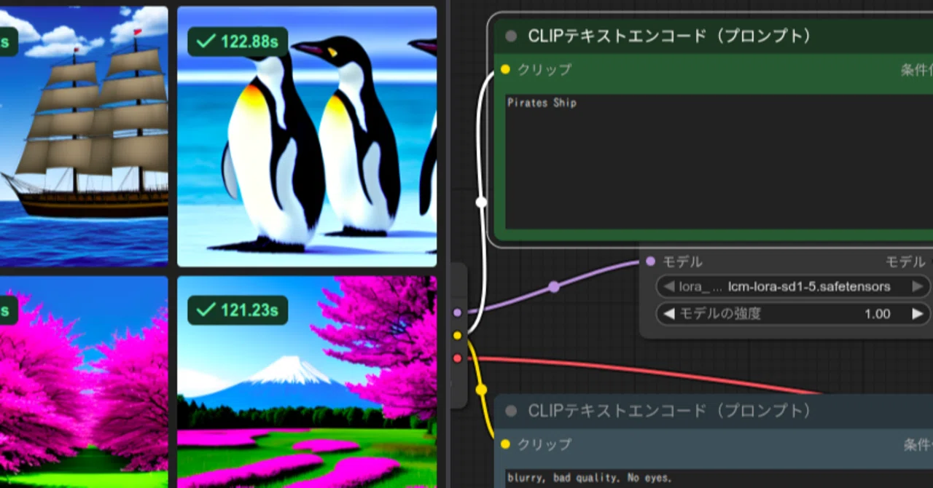Open the pink cherry trees path thumbnail
Viewport: 933px width, 488px height.
click(84, 382)
